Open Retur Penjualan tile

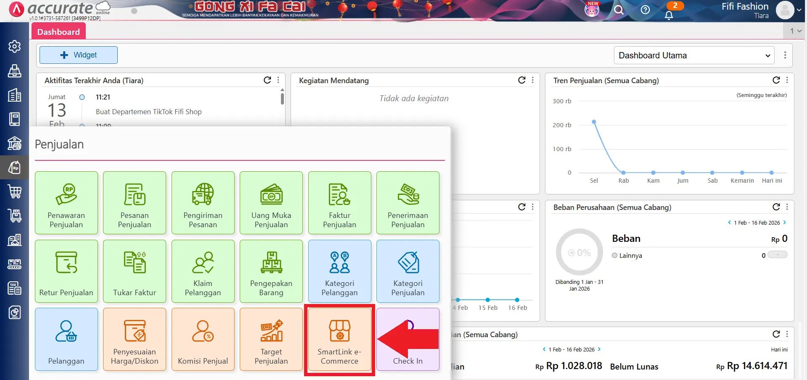click(x=66, y=271)
